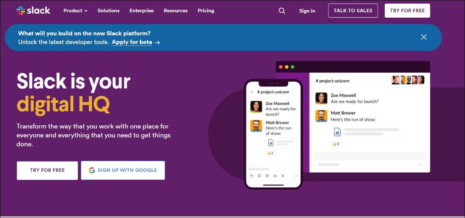Screen dimensions: 465x218
Task: Open the Solutions menu item
Action: click(108, 11)
